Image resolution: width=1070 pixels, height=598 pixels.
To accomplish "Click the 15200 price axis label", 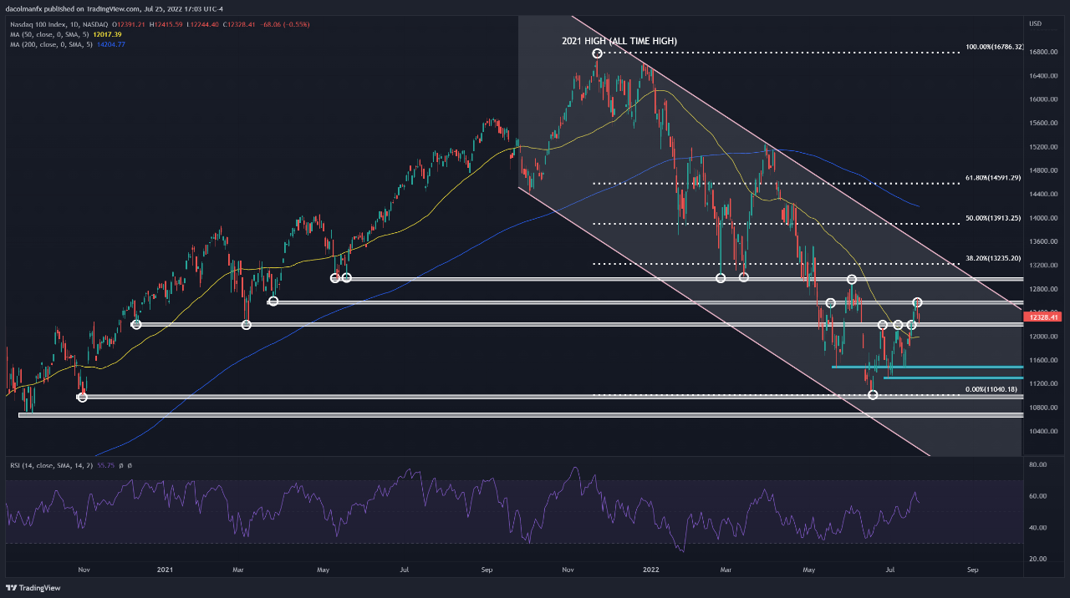I will point(1042,147).
